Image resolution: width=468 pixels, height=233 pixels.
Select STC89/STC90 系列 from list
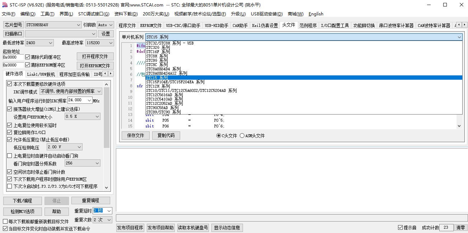coord(304,112)
